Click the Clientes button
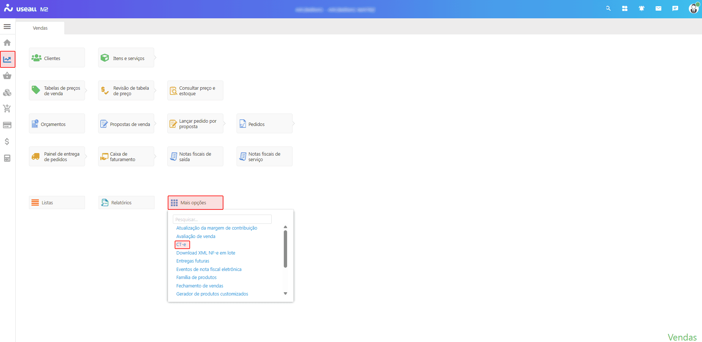702x342 pixels. (57, 58)
